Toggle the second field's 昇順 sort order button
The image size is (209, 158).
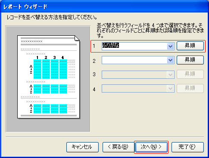[x=190, y=60]
